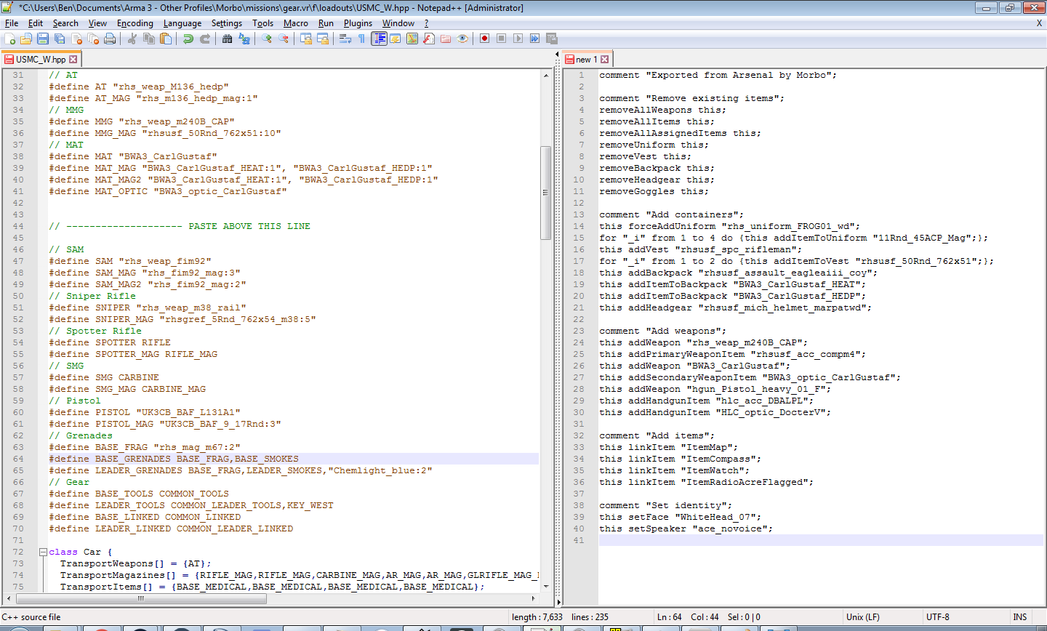Image resolution: width=1047 pixels, height=631 pixels.
Task: Redo the last undone edit
Action: pos(204,39)
